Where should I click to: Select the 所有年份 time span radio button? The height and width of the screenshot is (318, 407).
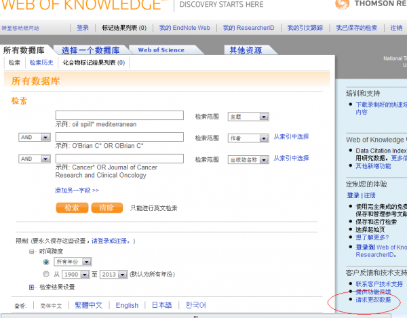[46, 262]
